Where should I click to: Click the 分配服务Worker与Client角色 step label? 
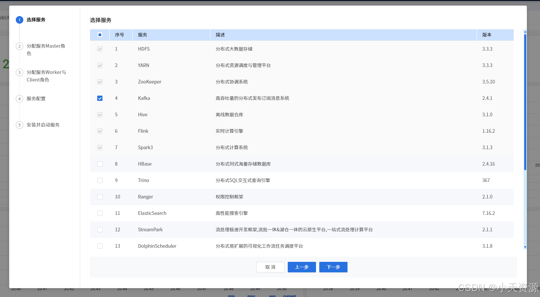coord(46,76)
